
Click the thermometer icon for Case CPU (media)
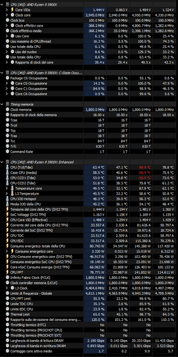[8, 173]
